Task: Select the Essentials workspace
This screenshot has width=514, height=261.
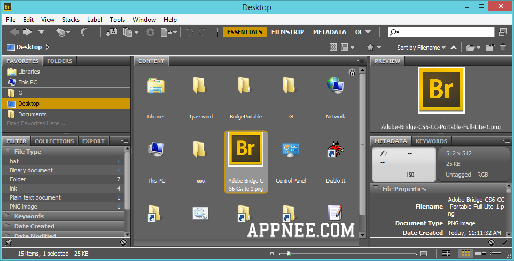Action: (x=245, y=32)
